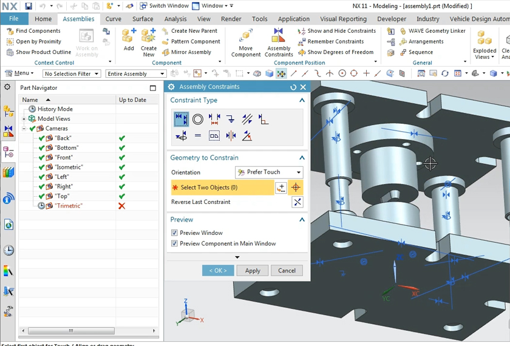Toggle the "Isometric" camera checkmark
The width and height of the screenshot is (510, 346).
(x=42, y=168)
